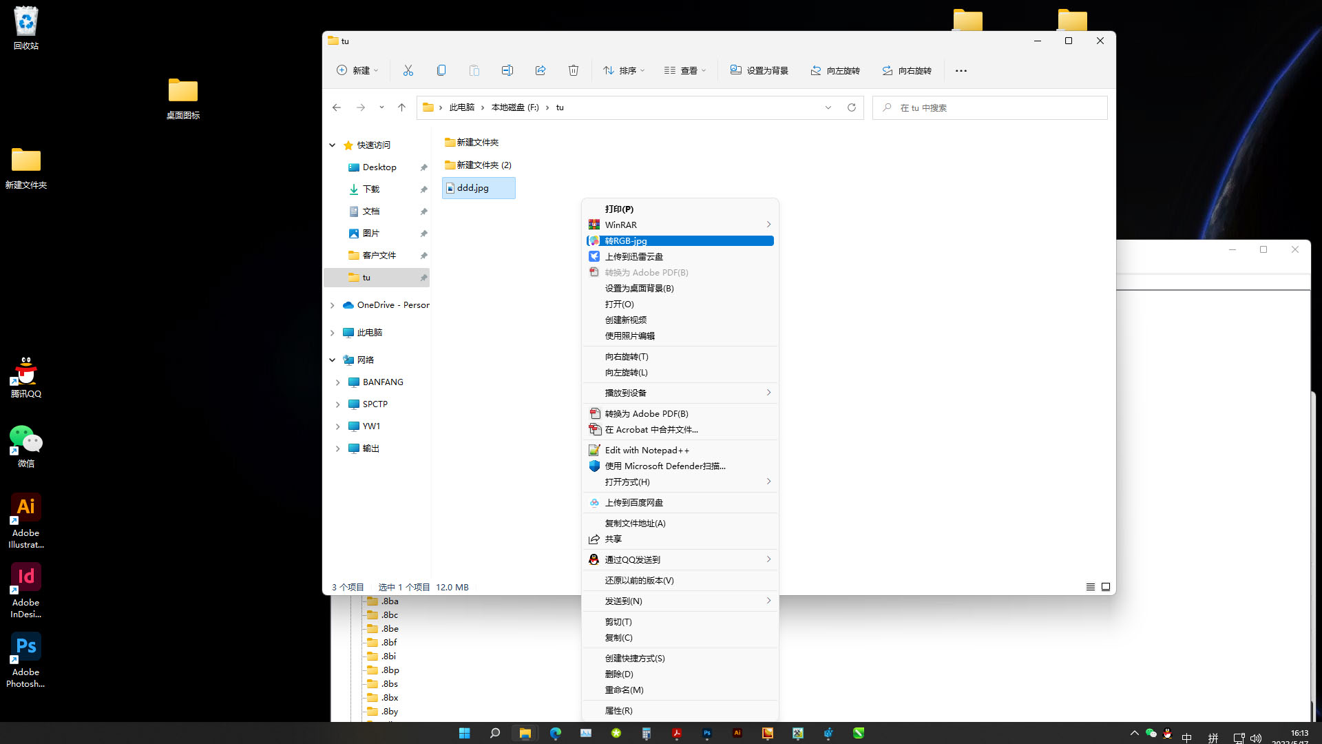Screen dimensions: 1322x744
Task: Click the 在 tu 中搜索 search field
Action: 990,107
